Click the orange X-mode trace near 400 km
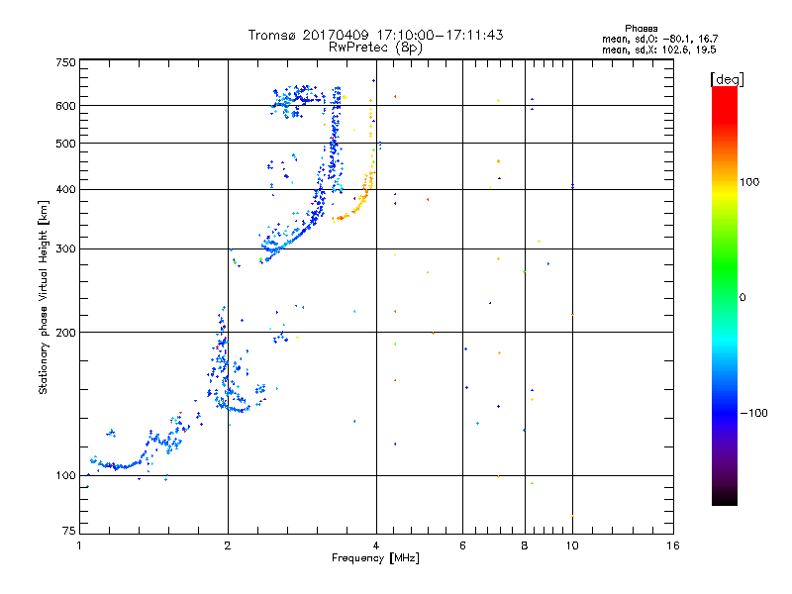The image size is (792, 594). 354,198
